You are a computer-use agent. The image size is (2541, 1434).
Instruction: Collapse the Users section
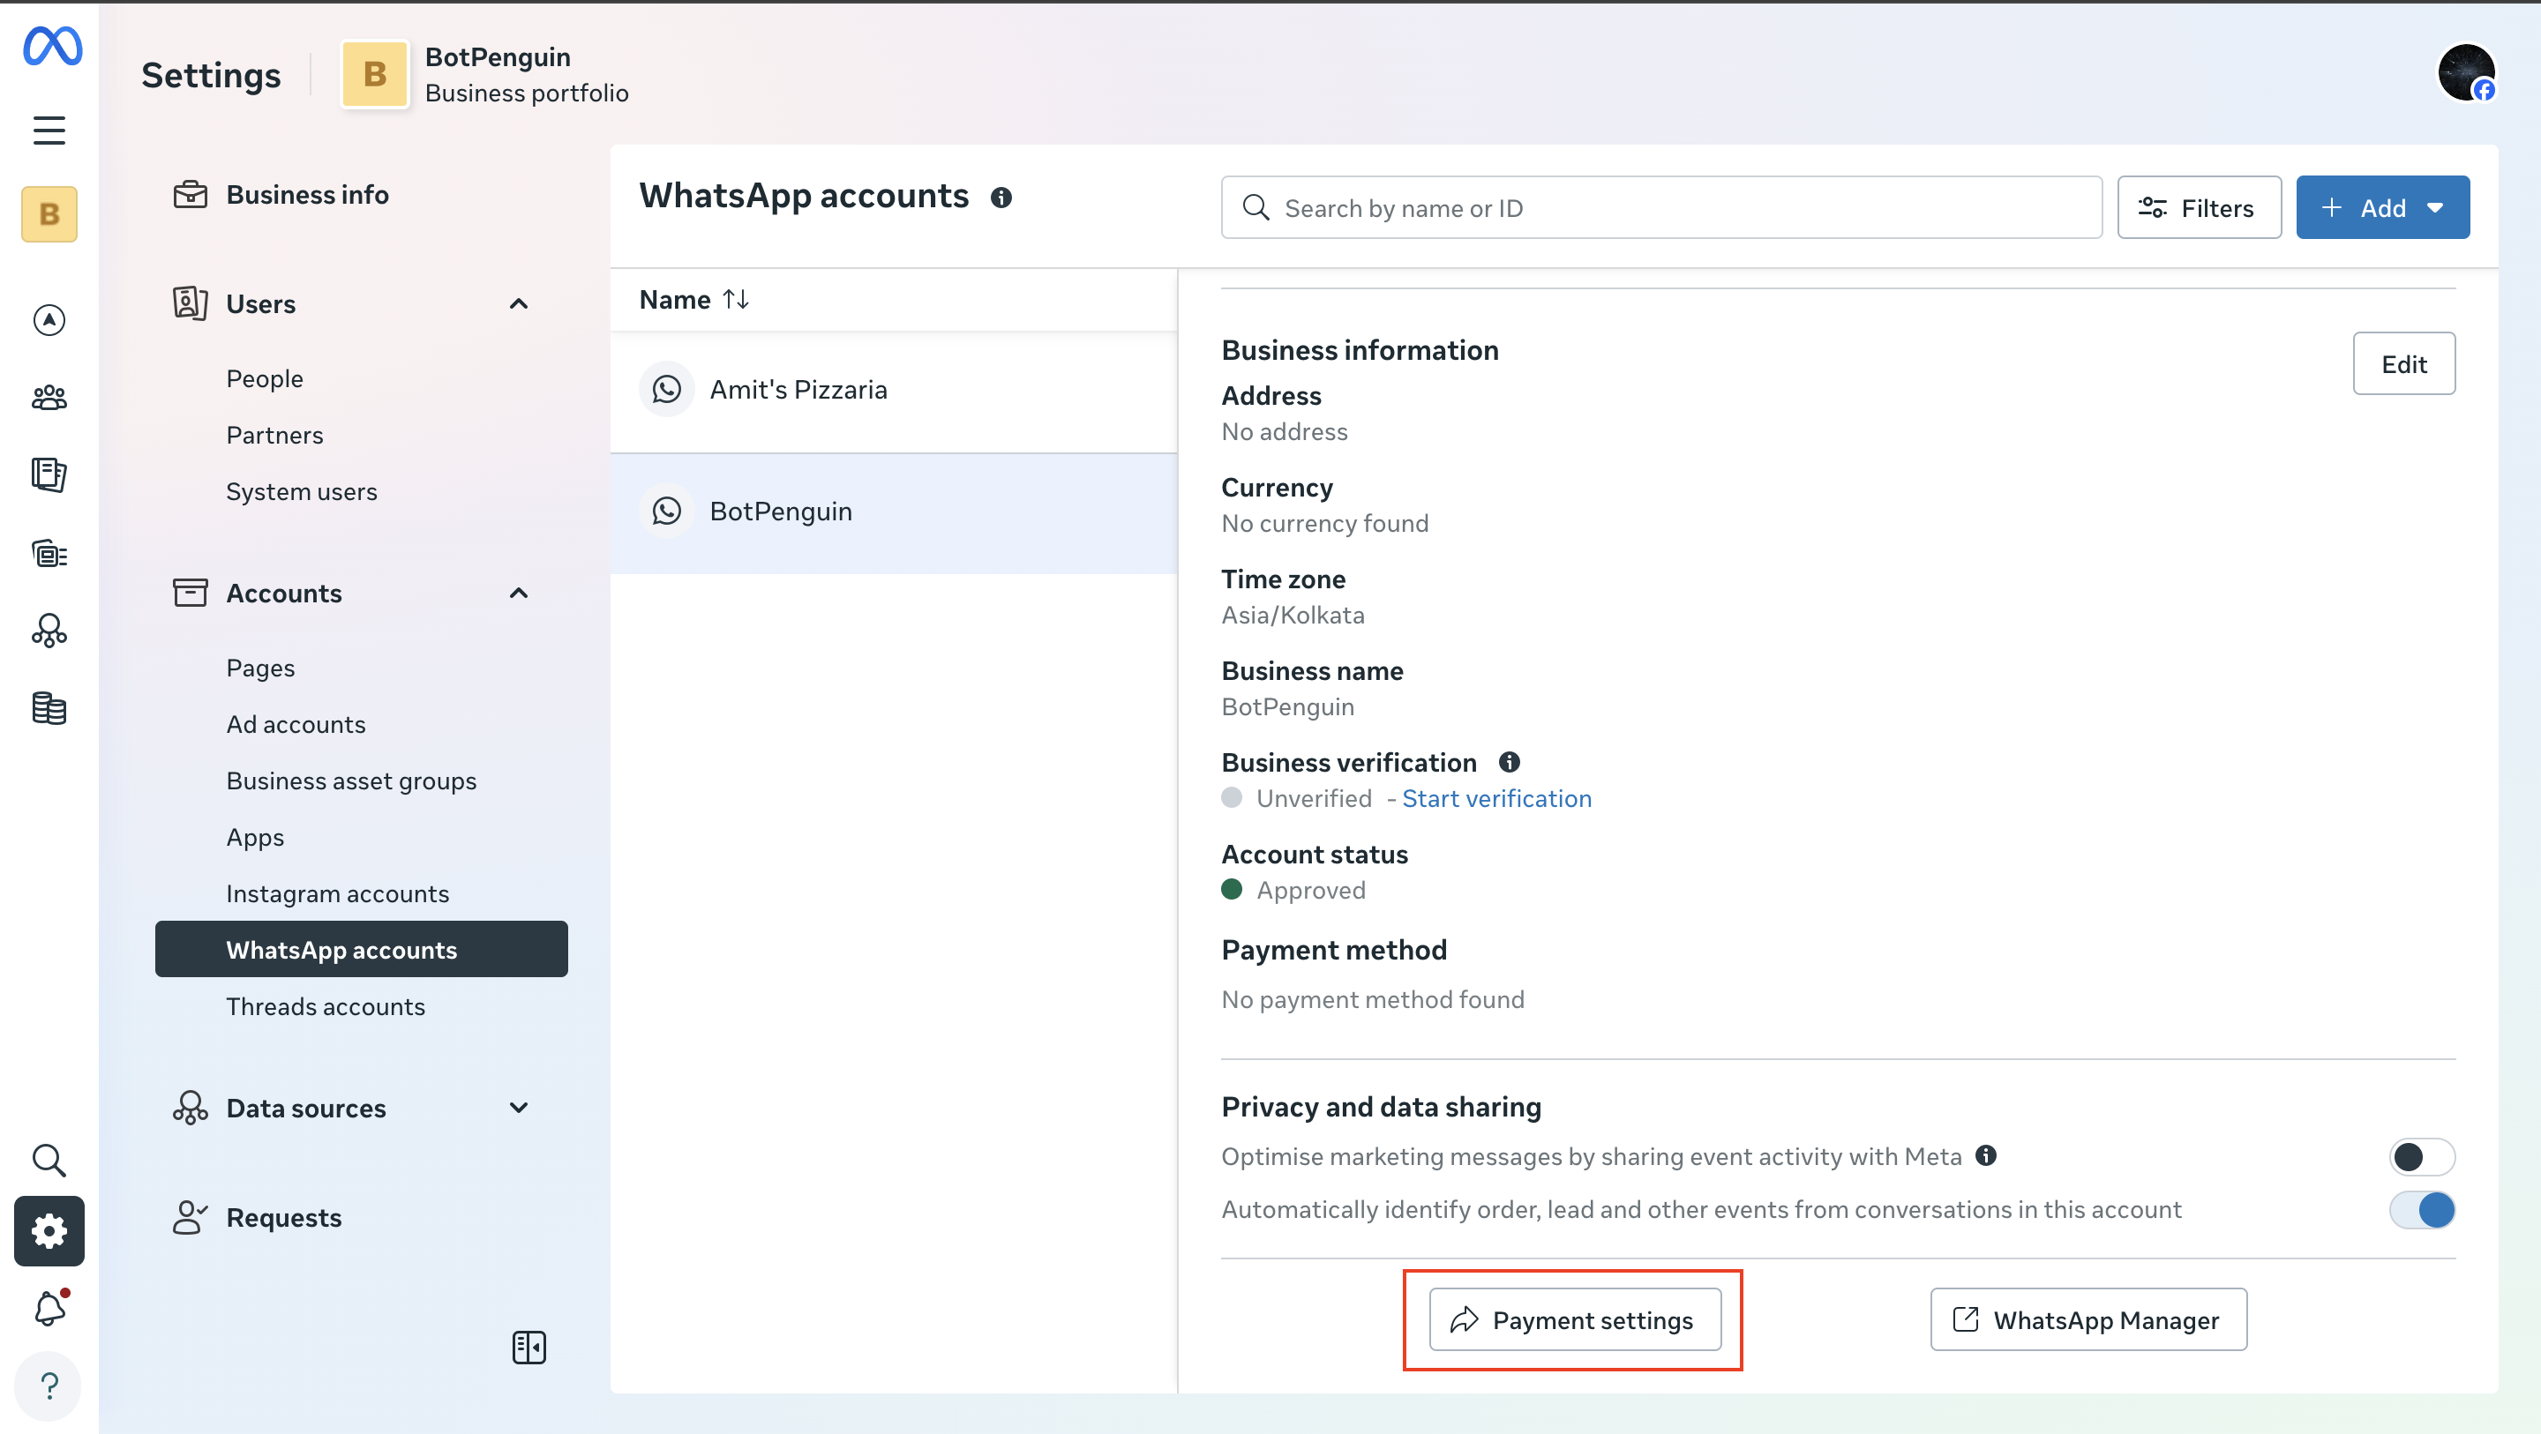click(519, 303)
